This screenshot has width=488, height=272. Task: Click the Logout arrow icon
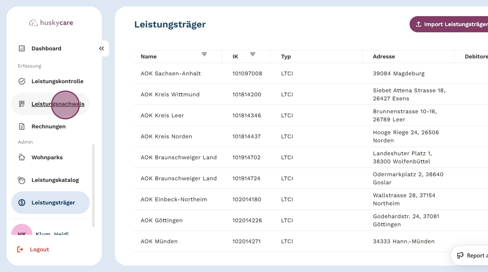(x=20, y=249)
